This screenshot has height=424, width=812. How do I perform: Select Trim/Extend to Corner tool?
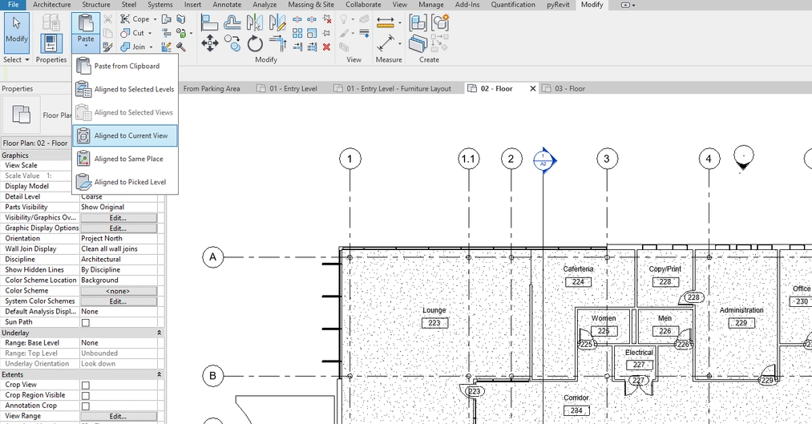[x=277, y=43]
